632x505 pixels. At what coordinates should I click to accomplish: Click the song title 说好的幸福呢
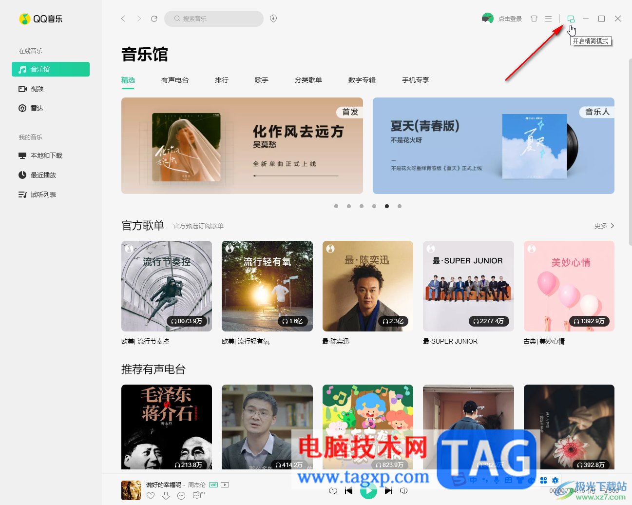[164, 485]
